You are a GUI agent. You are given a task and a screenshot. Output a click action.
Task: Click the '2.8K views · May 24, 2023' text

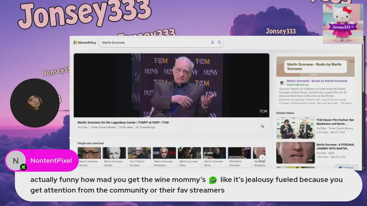click(x=331, y=157)
